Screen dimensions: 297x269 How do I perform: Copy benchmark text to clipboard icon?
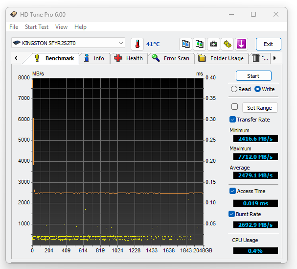click(x=186, y=44)
